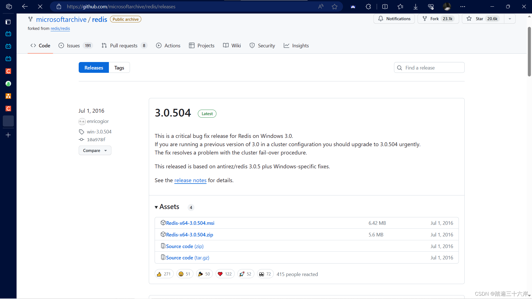This screenshot has width=532, height=299.
Task: Open the Pull requests tab
Action: click(124, 45)
